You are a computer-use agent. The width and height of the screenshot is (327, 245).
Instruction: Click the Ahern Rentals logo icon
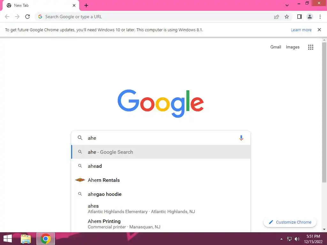pyautogui.click(x=80, y=180)
